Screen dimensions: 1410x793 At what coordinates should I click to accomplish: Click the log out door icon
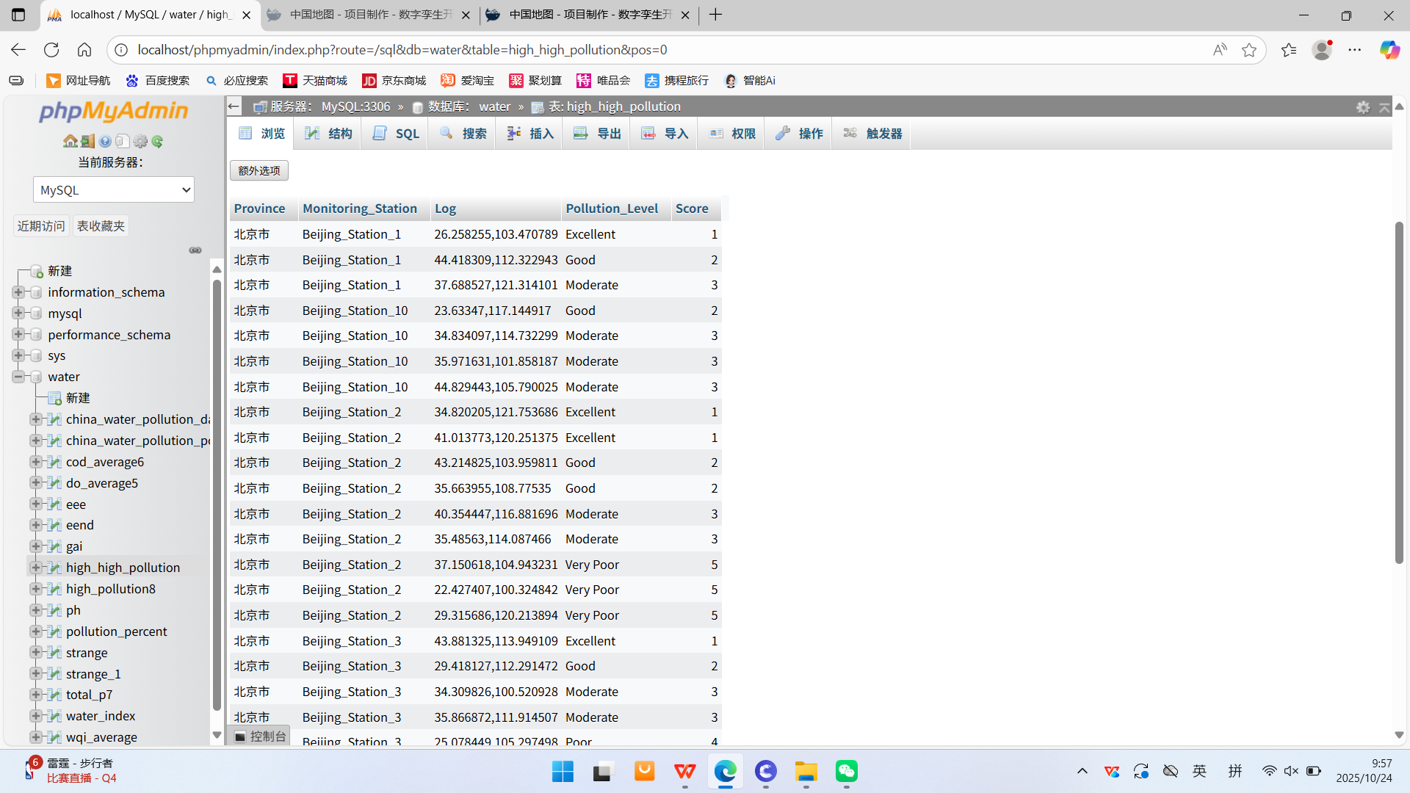click(87, 141)
